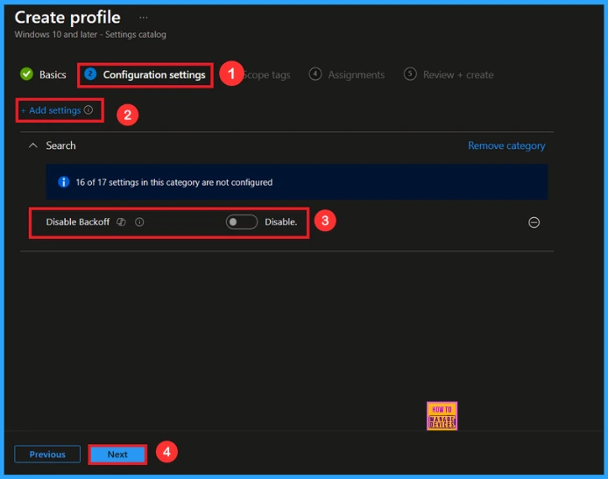Click the info icon next to Disable Backoff
The width and height of the screenshot is (608, 479).
point(139,222)
